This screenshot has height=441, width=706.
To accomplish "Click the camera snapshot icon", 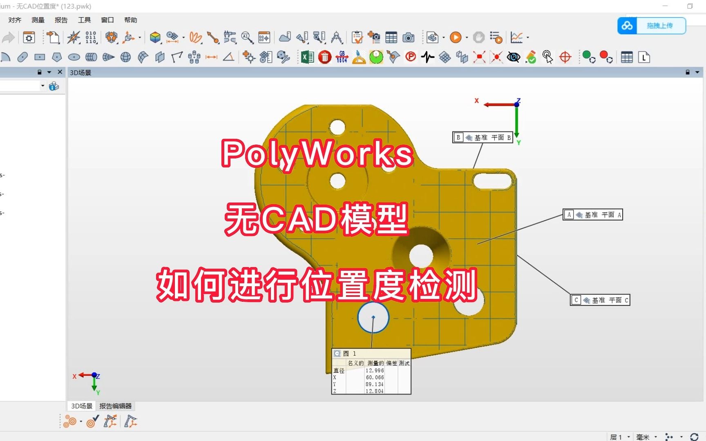I will [408, 38].
